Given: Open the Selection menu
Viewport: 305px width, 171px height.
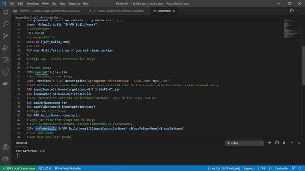Looking at the screenshot, I should click(x=32, y=3).
